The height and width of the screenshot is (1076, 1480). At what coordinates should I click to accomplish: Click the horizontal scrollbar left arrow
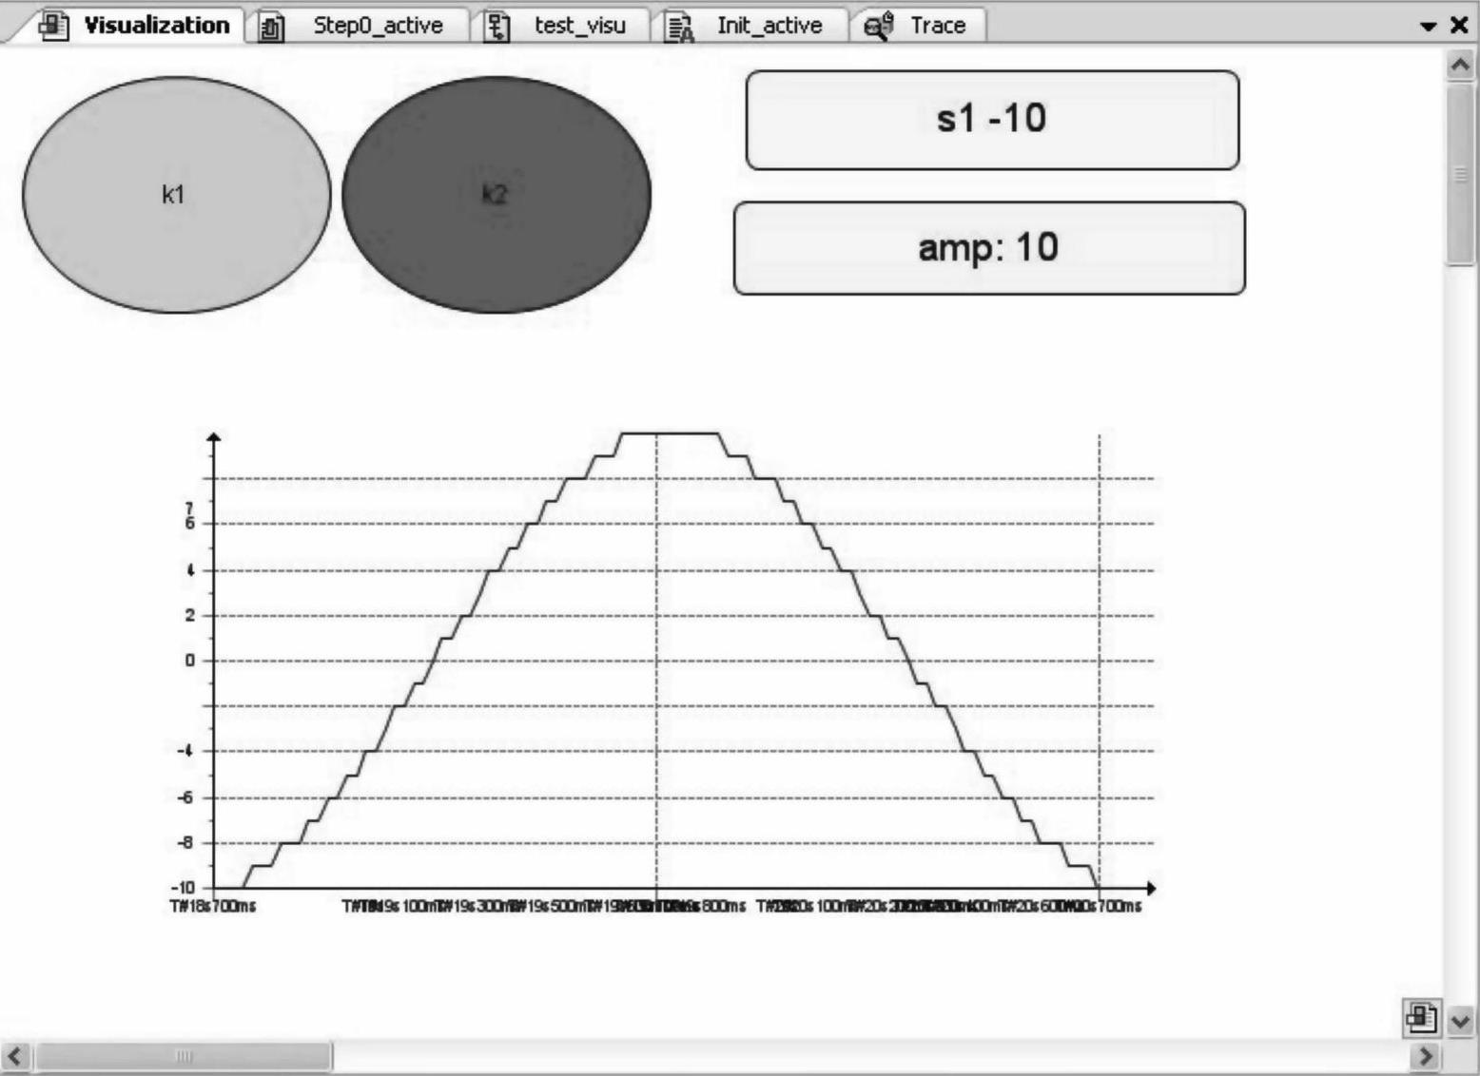[14, 1055]
